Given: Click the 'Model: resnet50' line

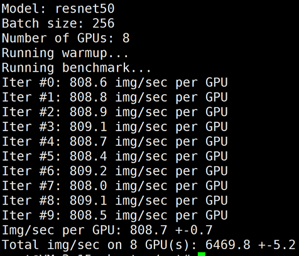Looking at the screenshot, I should pos(58,9).
